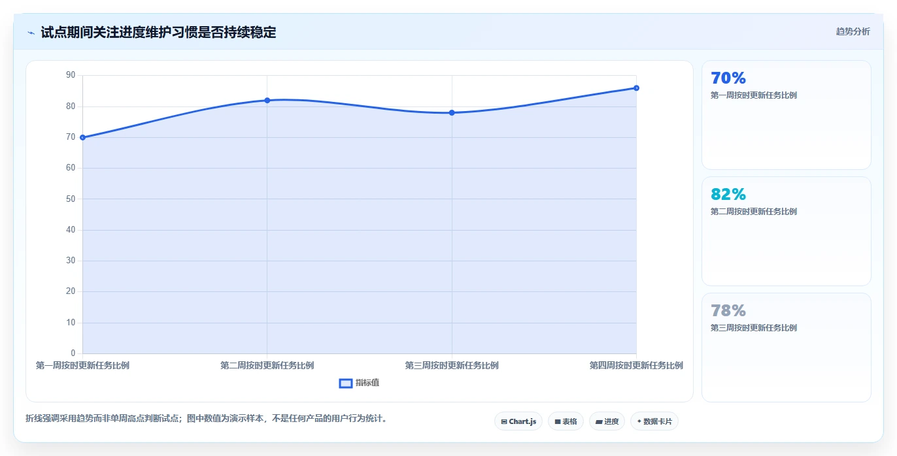The image size is (897, 456).
Task: Click the week-four data point at 86
Action: (636, 88)
